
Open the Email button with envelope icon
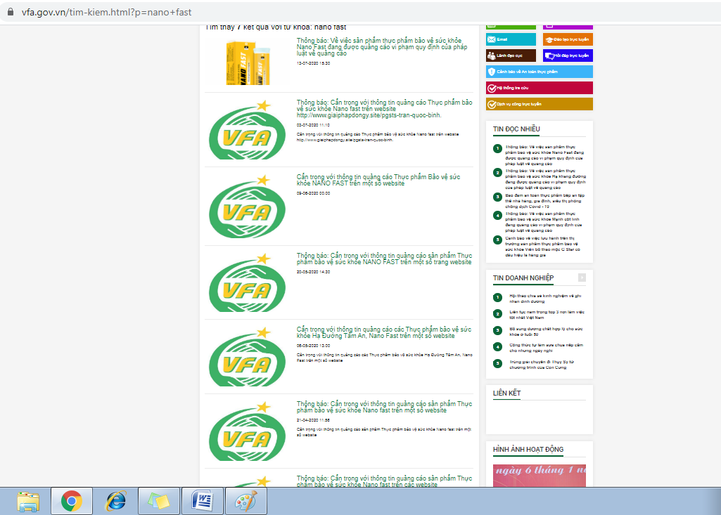point(511,39)
